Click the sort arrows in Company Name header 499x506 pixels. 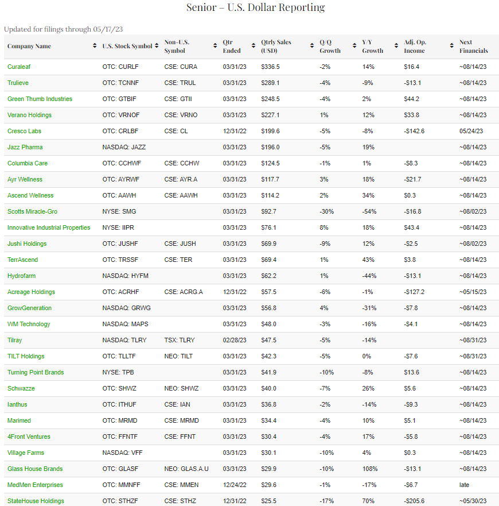pyautogui.click(x=95, y=46)
